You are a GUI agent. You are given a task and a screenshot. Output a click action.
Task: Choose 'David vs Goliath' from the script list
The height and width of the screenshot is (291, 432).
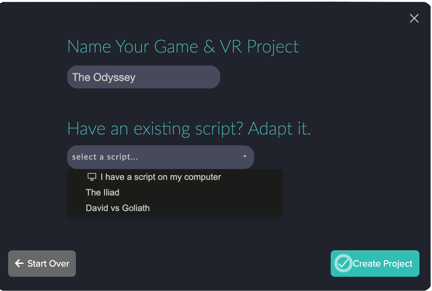(x=175, y=208)
